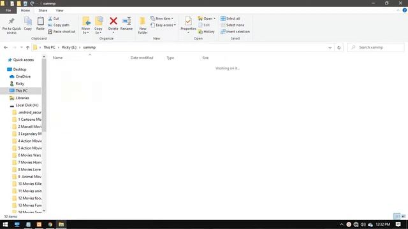
Task: Open the Ricky user folder
Action: (x=17, y=83)
